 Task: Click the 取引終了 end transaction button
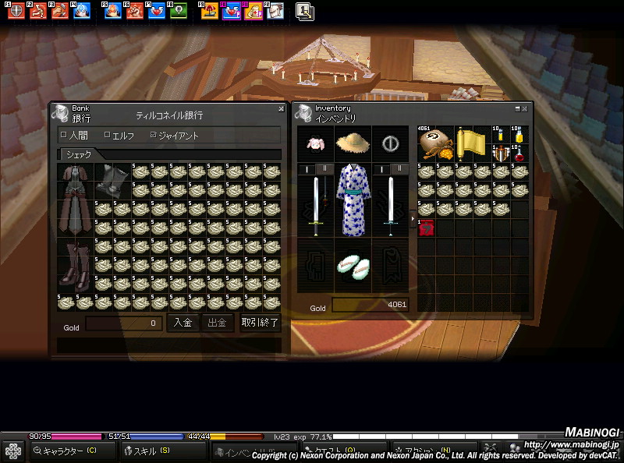260,322
